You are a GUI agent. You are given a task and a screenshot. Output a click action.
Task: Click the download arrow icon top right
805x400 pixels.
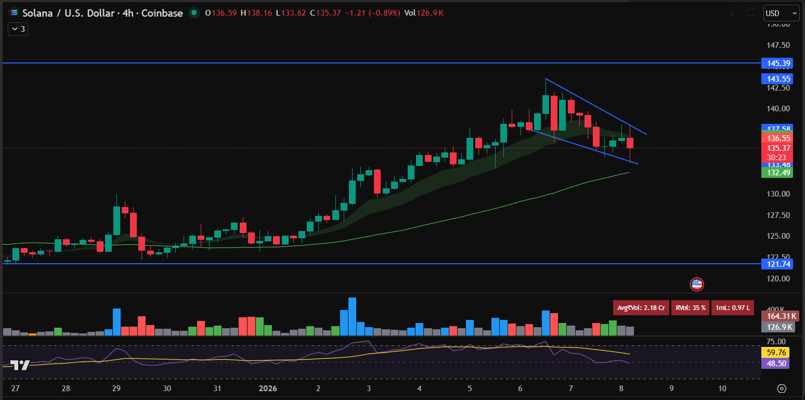[732, 13]
